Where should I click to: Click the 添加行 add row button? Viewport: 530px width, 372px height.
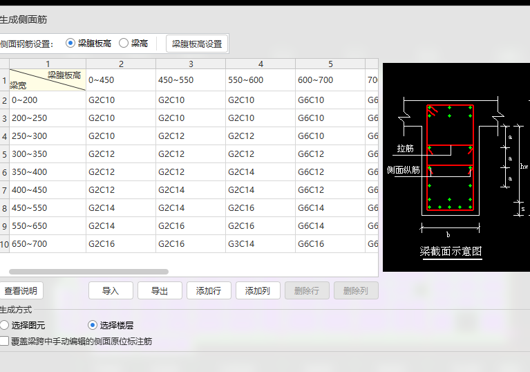209,290
